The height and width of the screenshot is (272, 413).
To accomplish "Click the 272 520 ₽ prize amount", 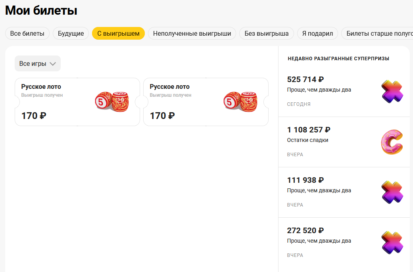I will pos(305,230).
